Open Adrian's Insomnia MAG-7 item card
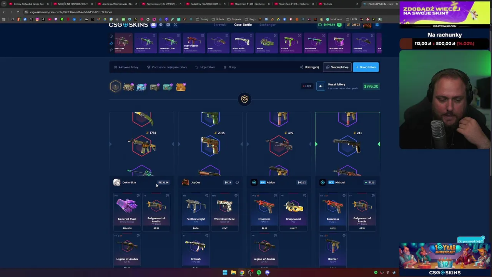Viewport: 492px width, 277px height. (x=264, y=212)
